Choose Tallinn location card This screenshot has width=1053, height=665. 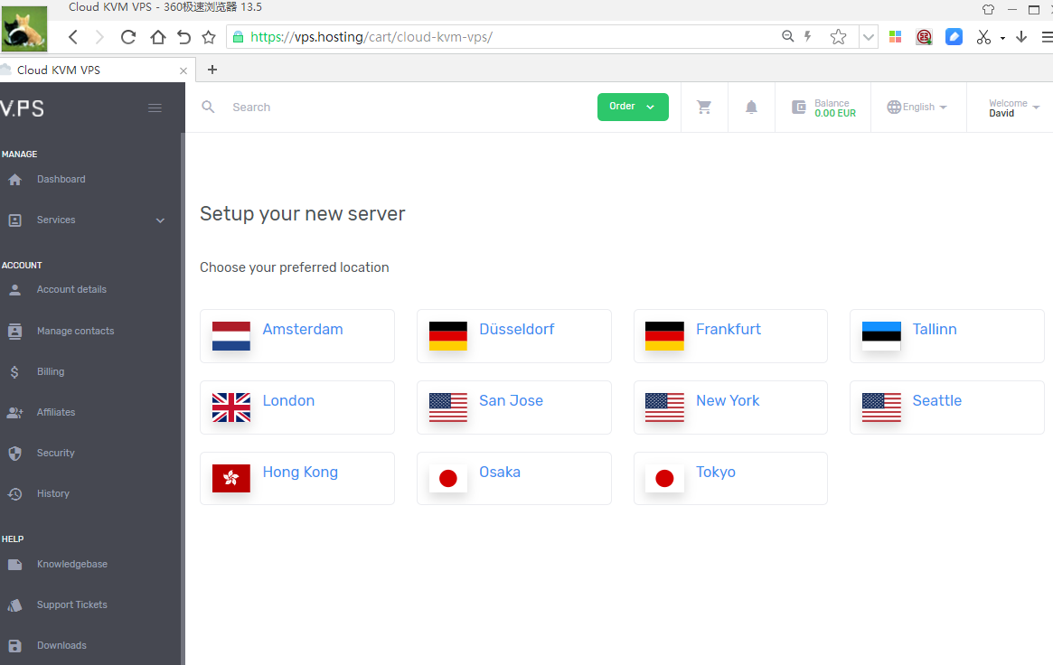click(x=947, y=336)
